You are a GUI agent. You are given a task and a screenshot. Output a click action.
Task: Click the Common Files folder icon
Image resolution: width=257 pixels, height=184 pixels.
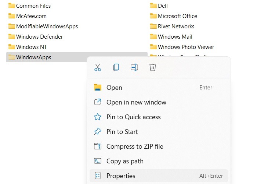click(x=12, y=6)
